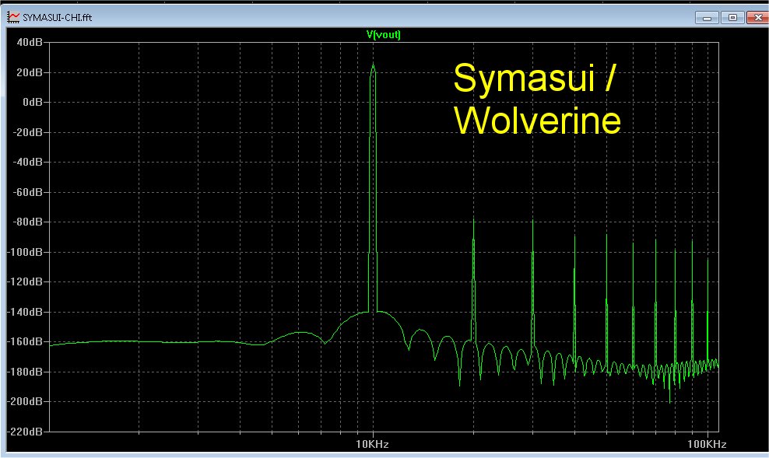Click the -100dB axis label
This screenshot has height=458, width=769.
(x=25, y=252)
